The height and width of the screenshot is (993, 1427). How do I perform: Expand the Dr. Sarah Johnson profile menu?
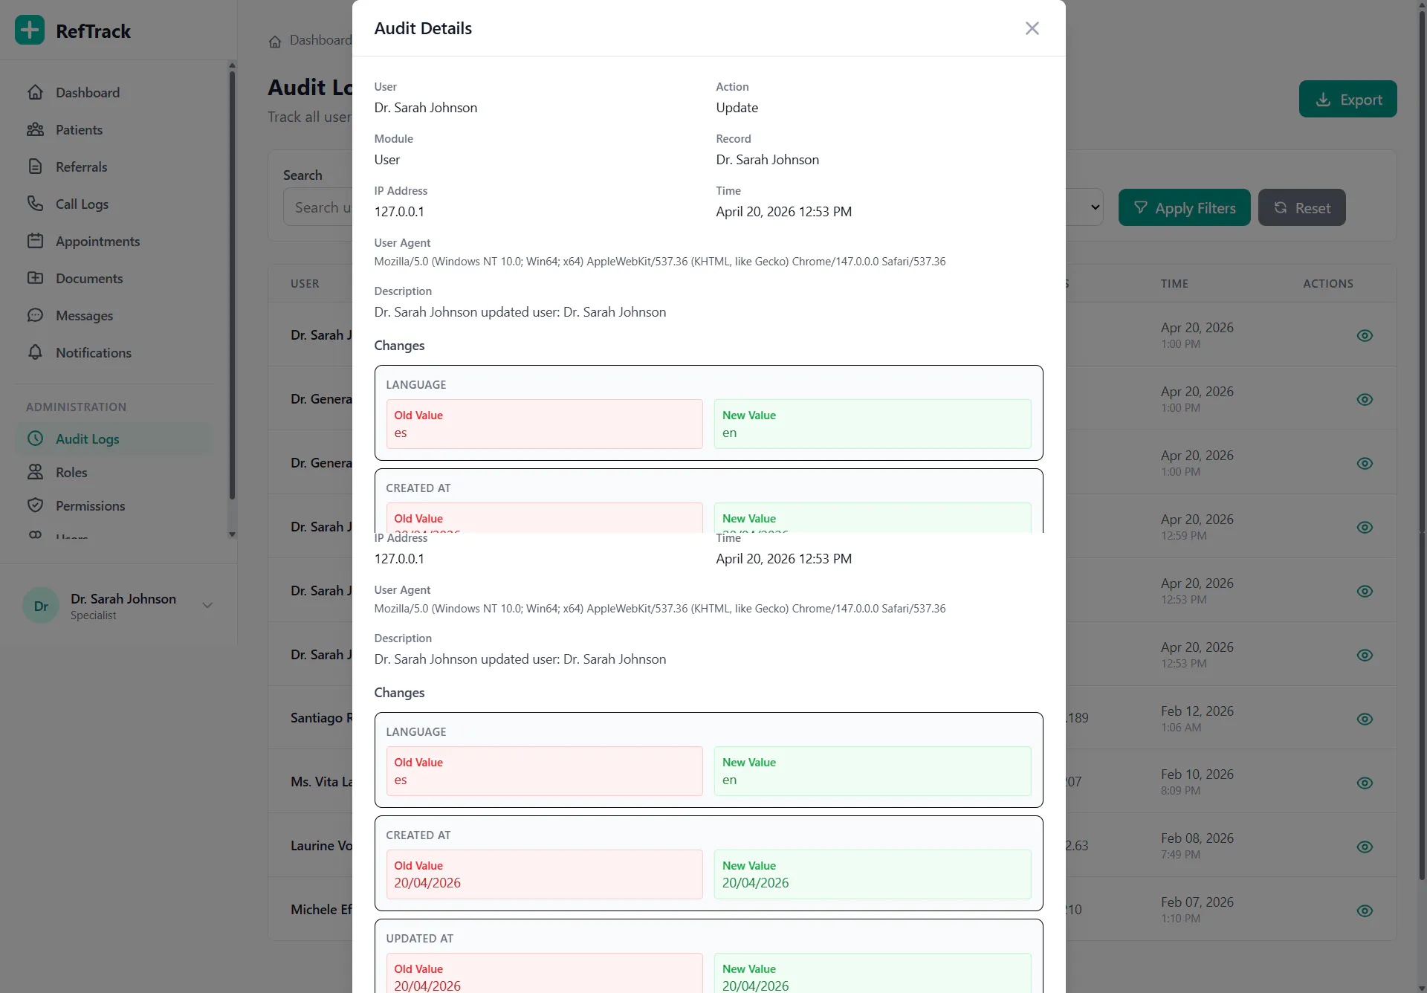tap(207, 605)
